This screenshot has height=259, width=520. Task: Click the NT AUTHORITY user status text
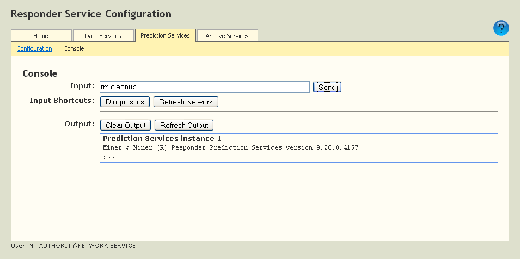[73, 246]
